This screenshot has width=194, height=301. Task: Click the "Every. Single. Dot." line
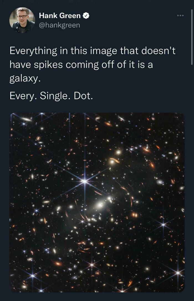point(51,96)
